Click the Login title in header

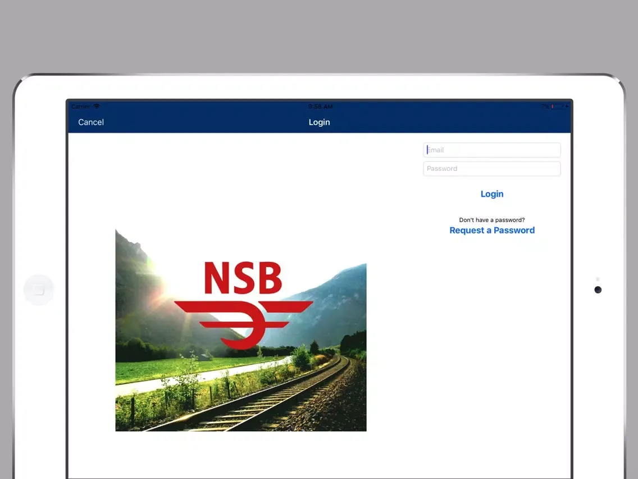coord(320,122)
